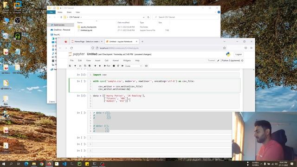Open Jupyter Insert menu

(97, 61)
